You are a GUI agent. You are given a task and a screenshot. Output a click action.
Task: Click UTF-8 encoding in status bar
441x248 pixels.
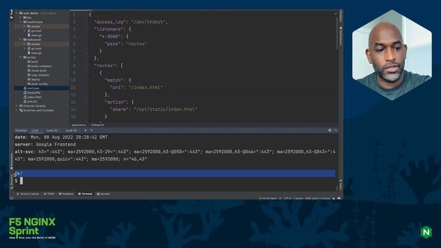[x=287, y=198]
